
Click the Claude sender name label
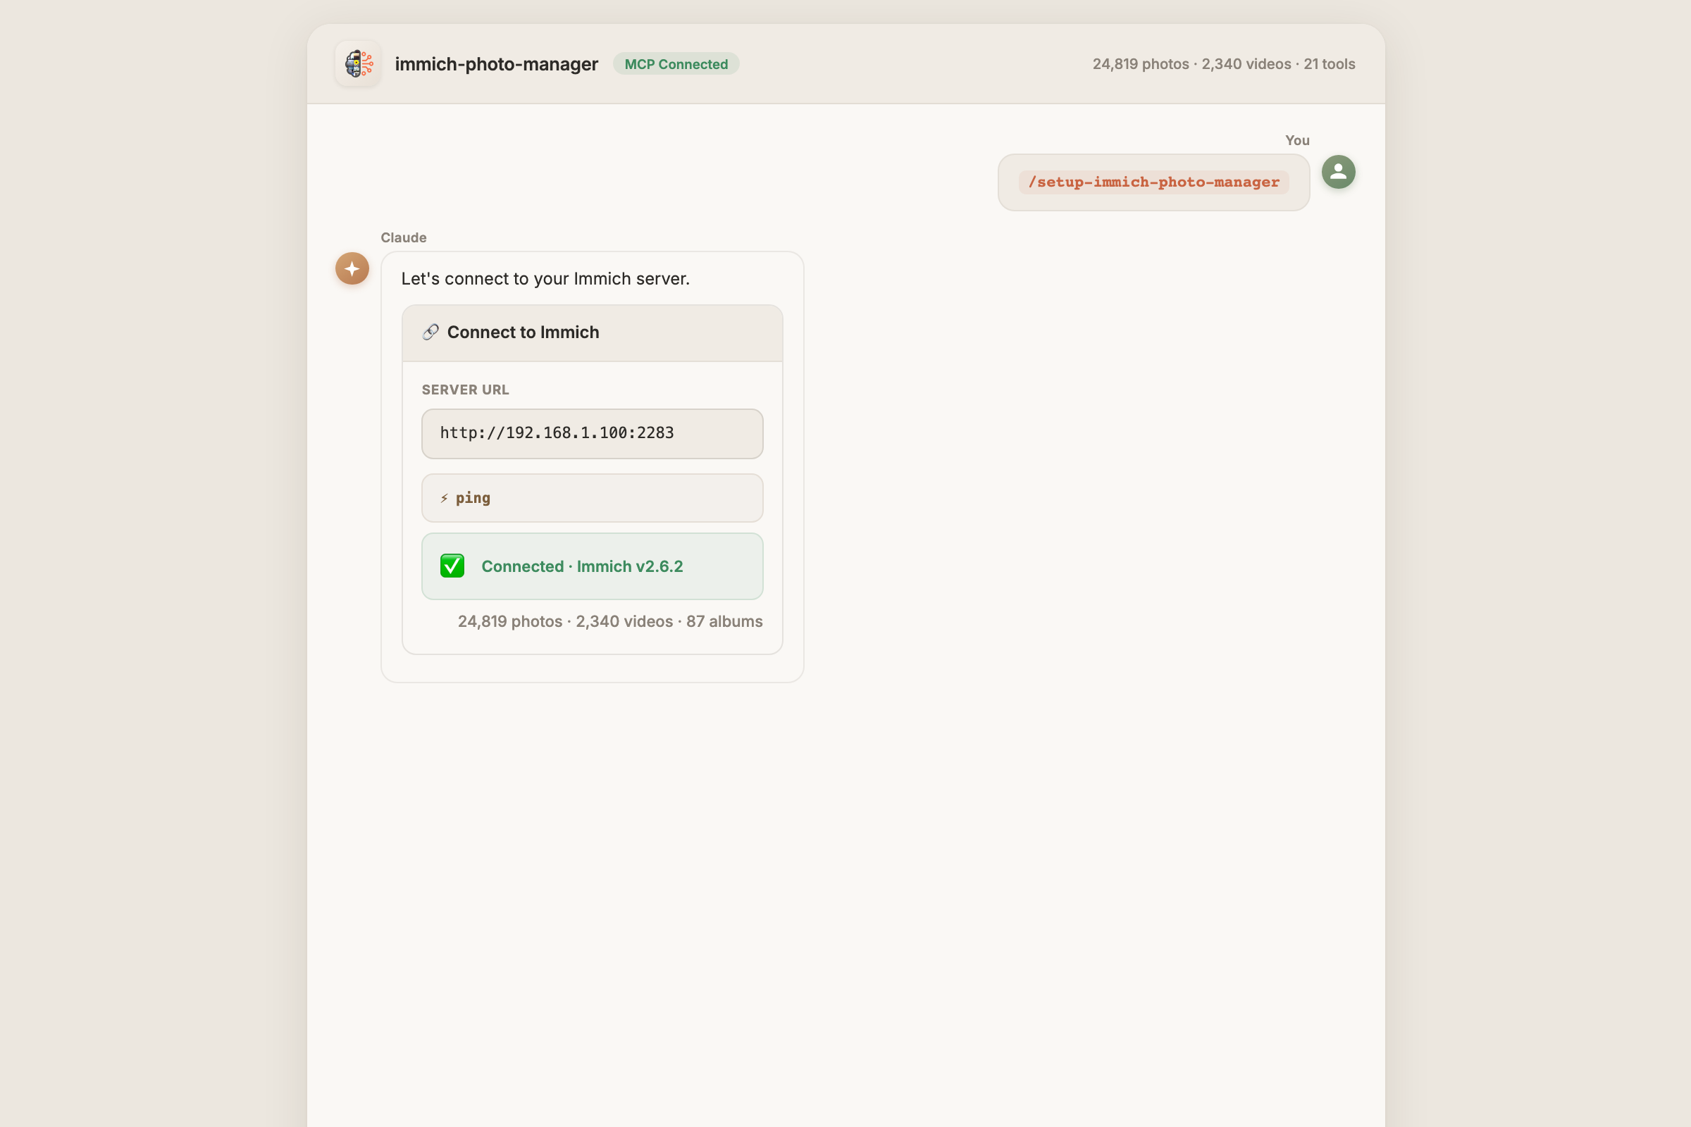[403, 237]
